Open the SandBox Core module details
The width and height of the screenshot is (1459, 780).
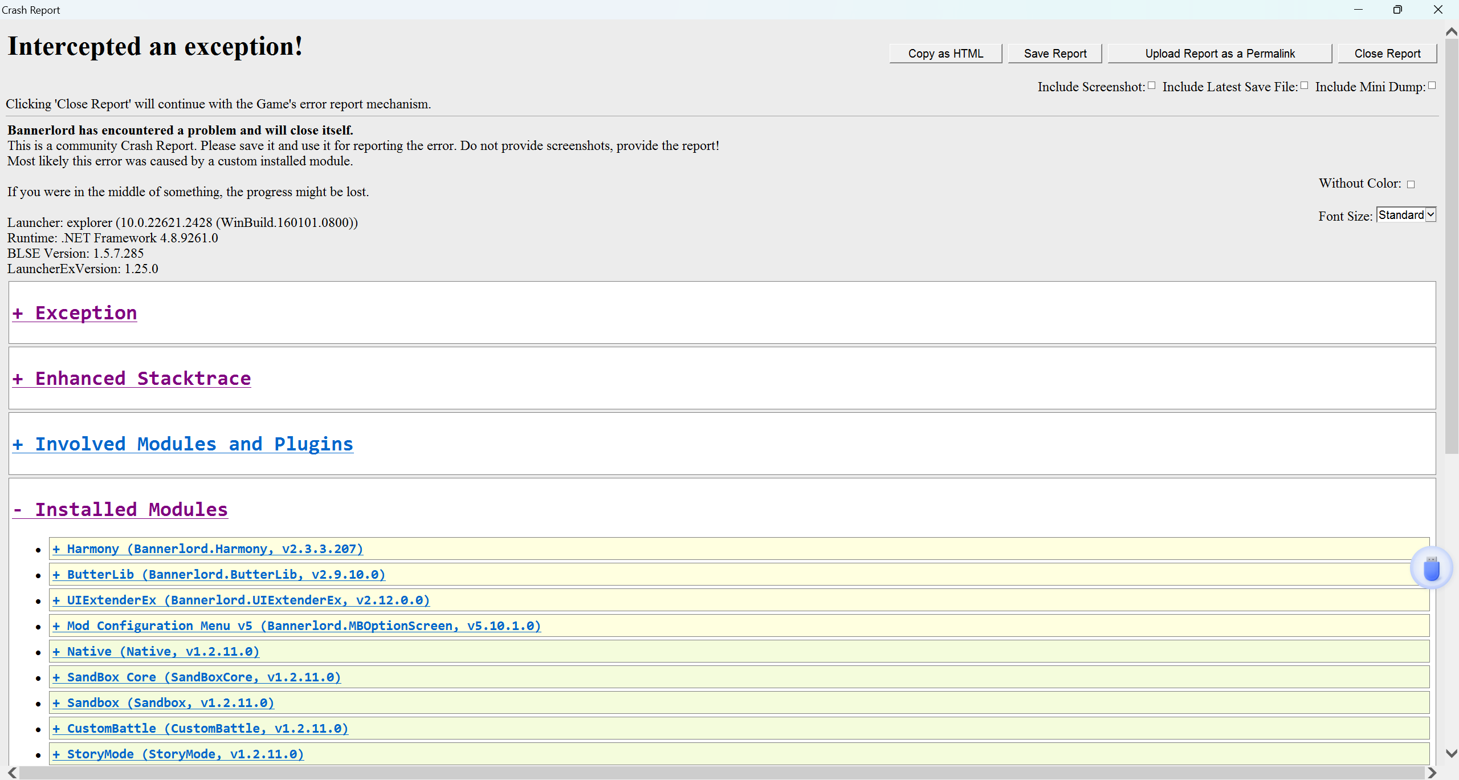[x=197, y=677]
